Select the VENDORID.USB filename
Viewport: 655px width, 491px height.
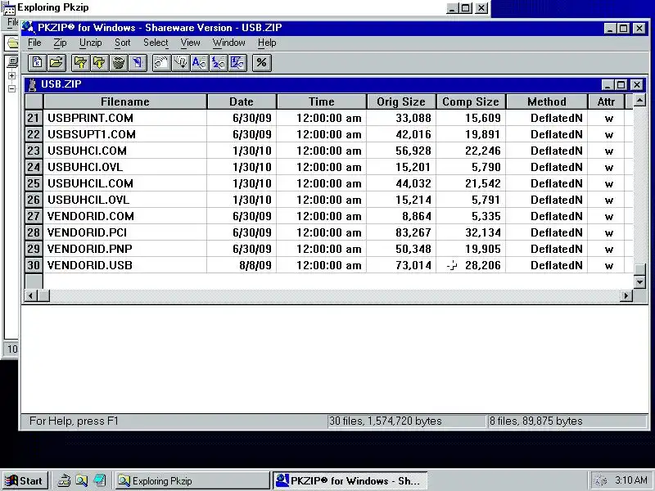[90, 265]
